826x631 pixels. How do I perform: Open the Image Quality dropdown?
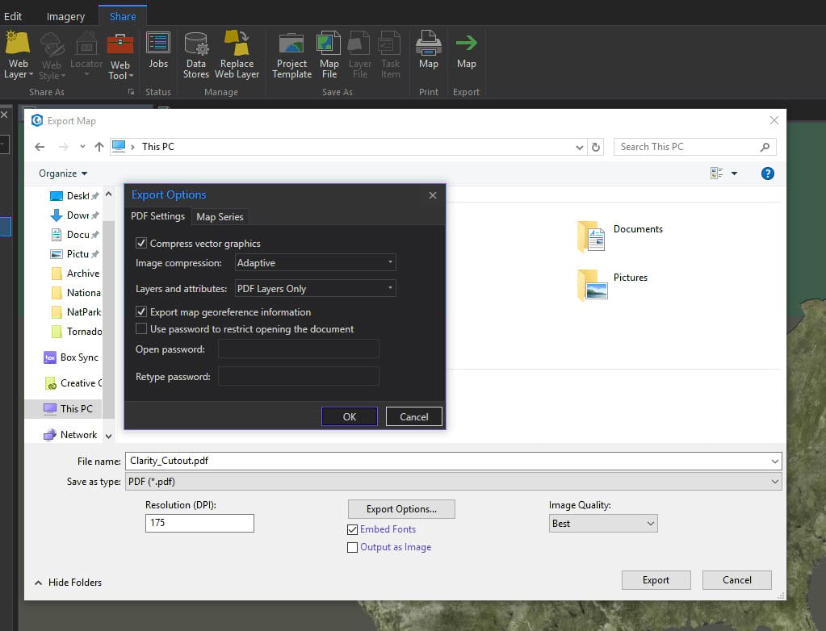(x=603, y=524)
